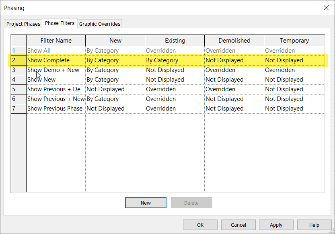This screenshot has width=335, height=234.
Task: Click the Filter Name column header
Action: [x=55, y=40]
